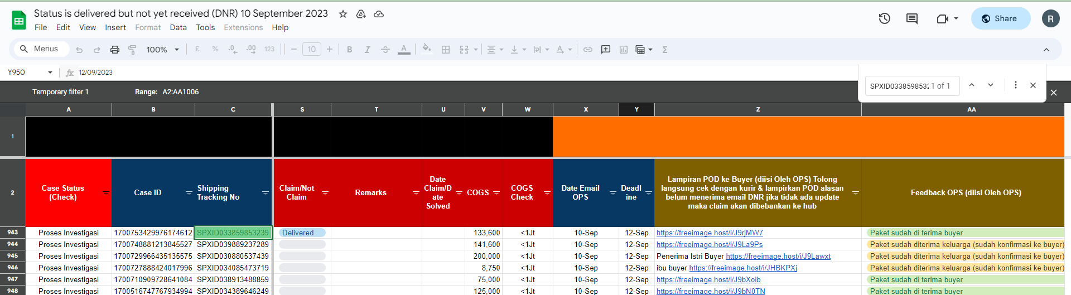Click the Share button

coord(1001,18)
